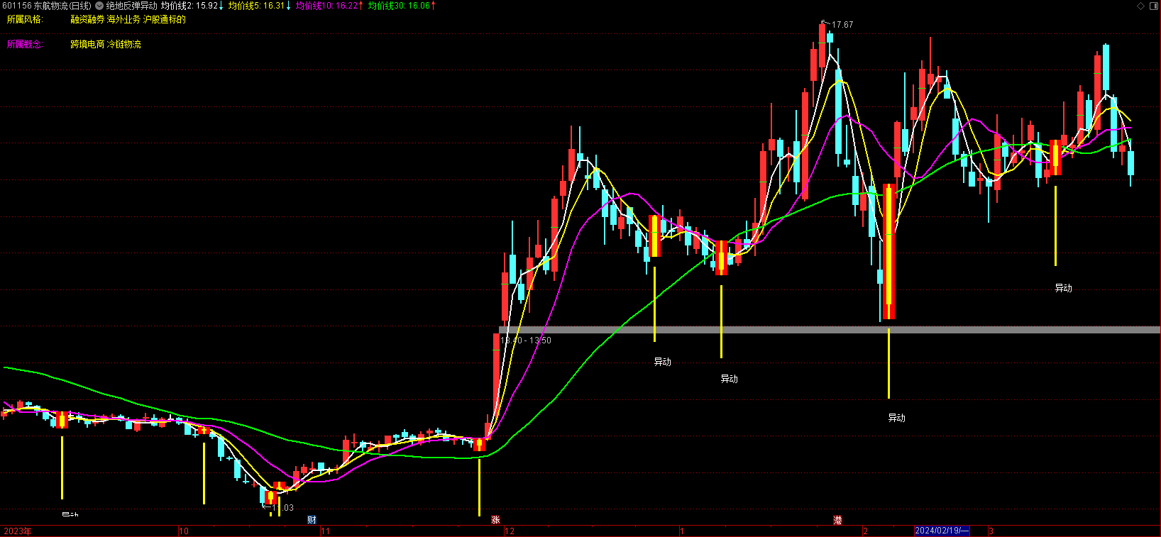Click the 2023年 label on the time axis

tap(18, 531)
